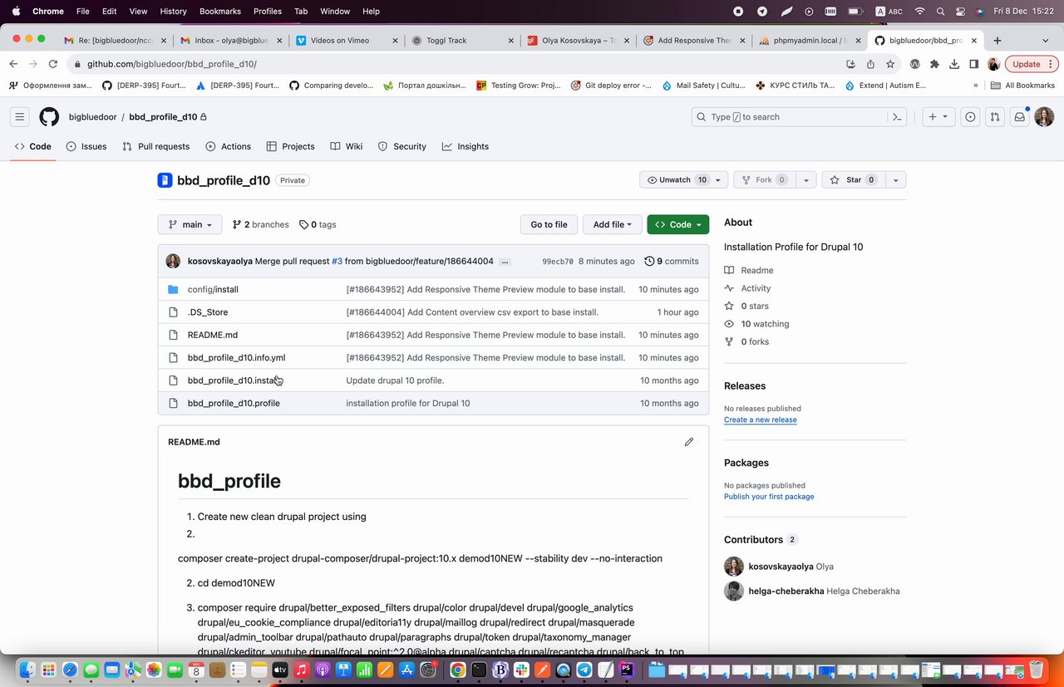View the 0 tags link

[318, 224]
